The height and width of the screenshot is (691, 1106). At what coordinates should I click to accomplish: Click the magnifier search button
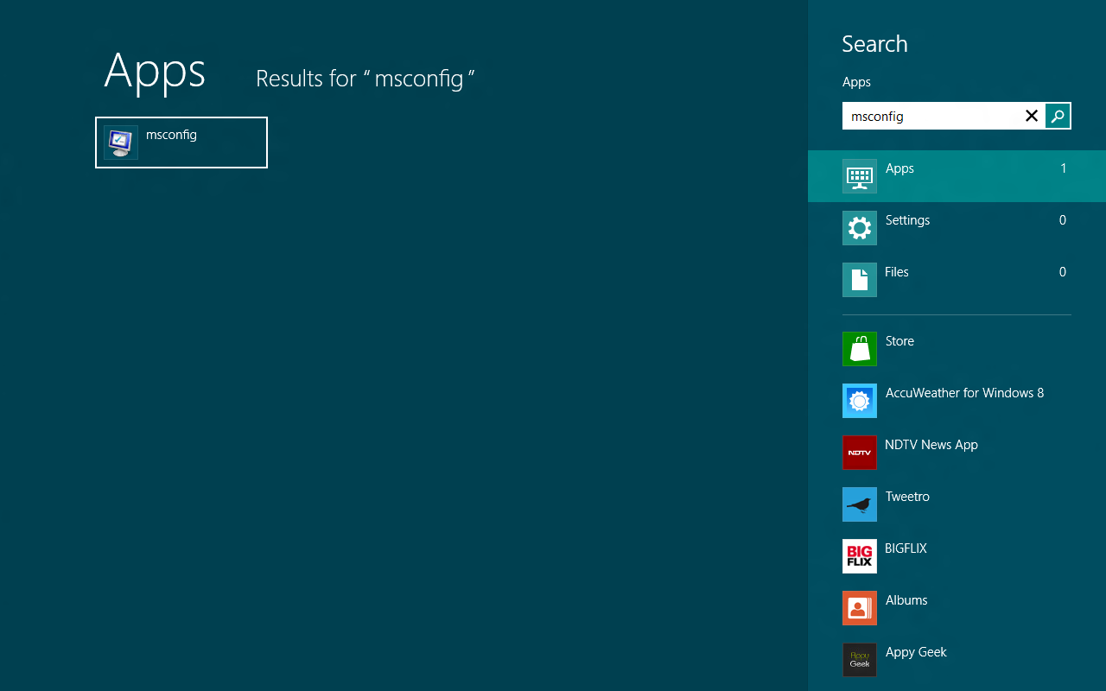point(1058,116)
